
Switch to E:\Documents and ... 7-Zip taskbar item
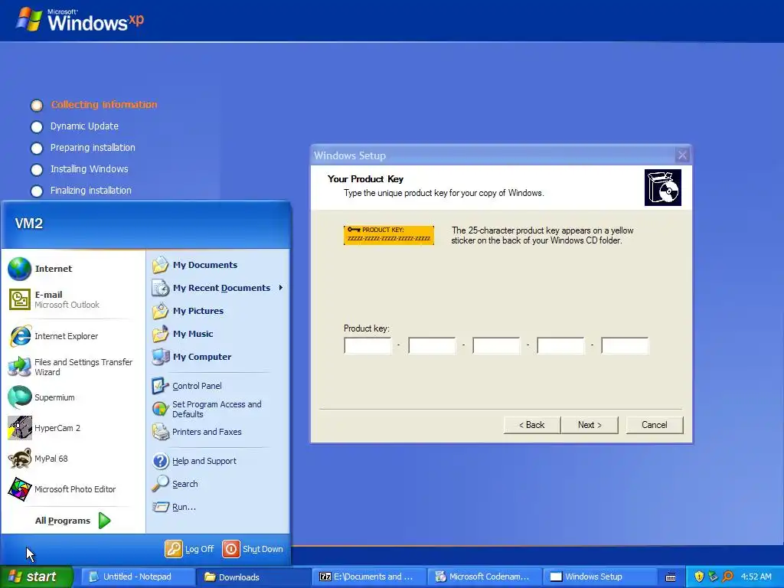point(369,577)
